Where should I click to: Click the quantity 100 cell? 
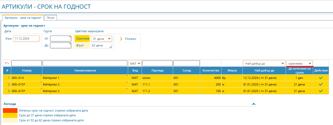pyautogui.click(x=211, y=91)
